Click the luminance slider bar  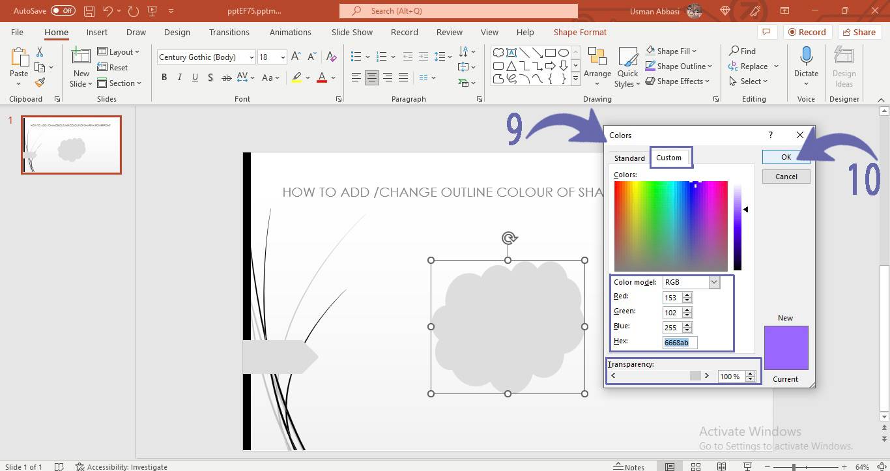pos(738,226)
